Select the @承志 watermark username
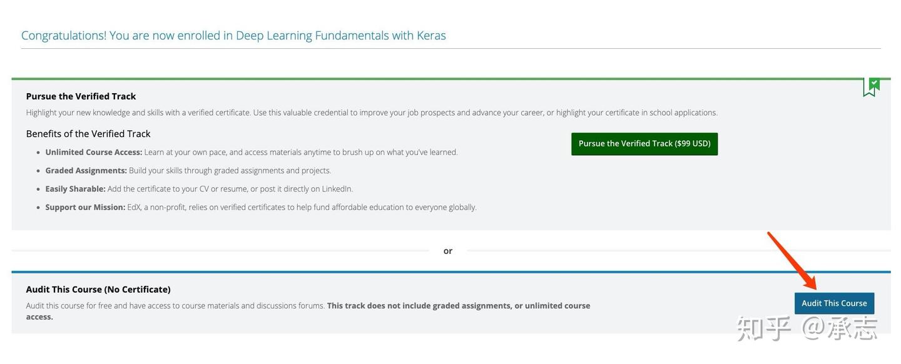Viewport: 901px width, 364px height. 840,328
